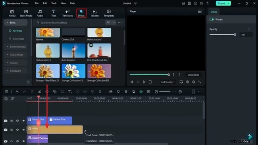Image resolution: width=258 pixels, height=145 pixels.
Task: Expand the Recommended category
Action: pos(15,47)
